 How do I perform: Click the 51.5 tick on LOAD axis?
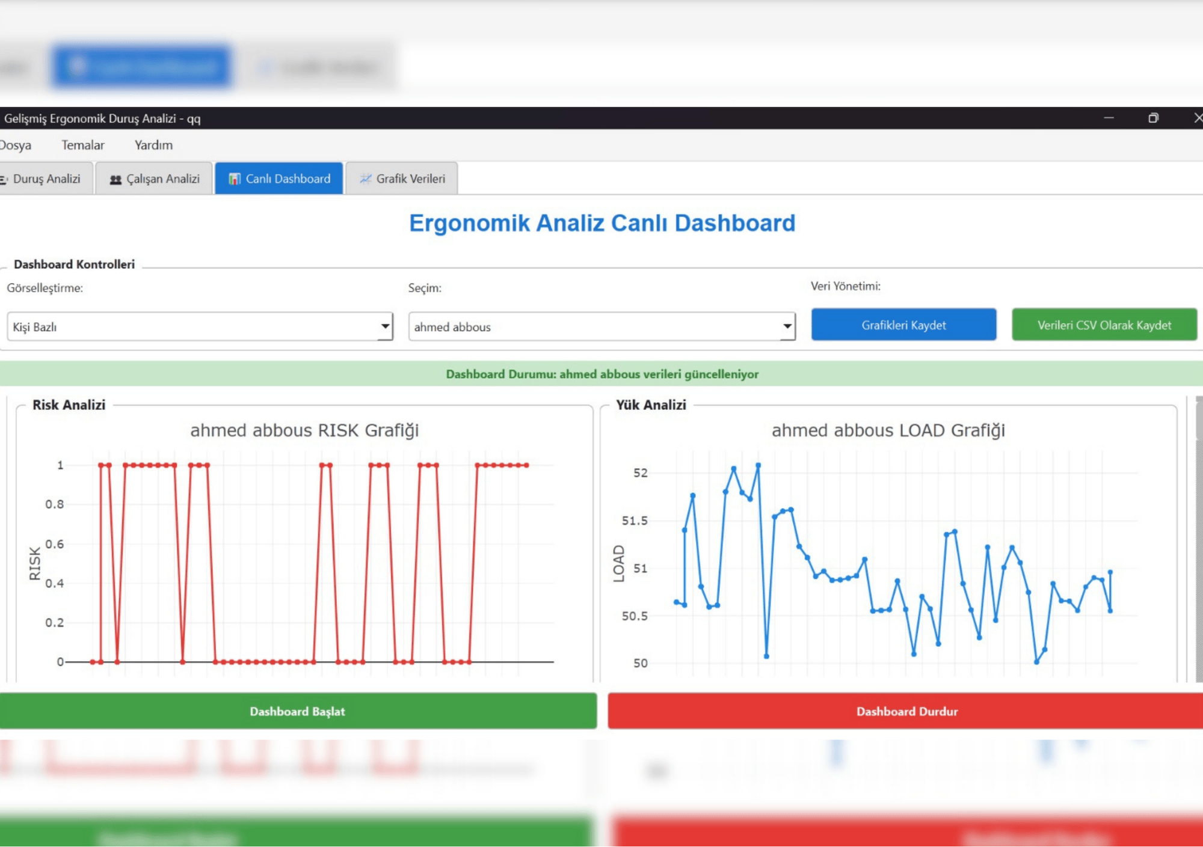click(x=635, y=521)
